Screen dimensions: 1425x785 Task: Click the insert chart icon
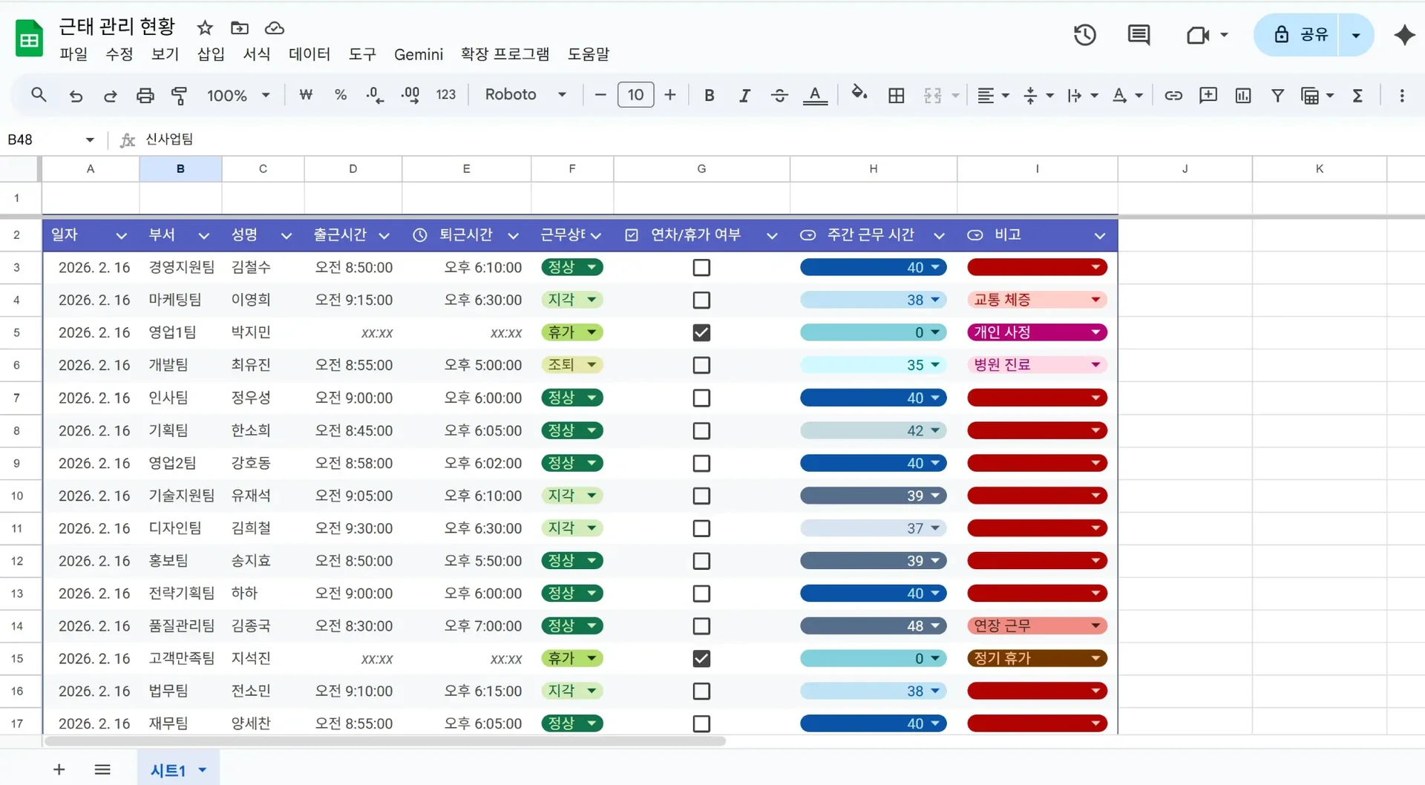click(x=1242, y=95)
